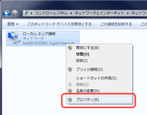Choose ブリッジ接続(G) from context menu

99,69
